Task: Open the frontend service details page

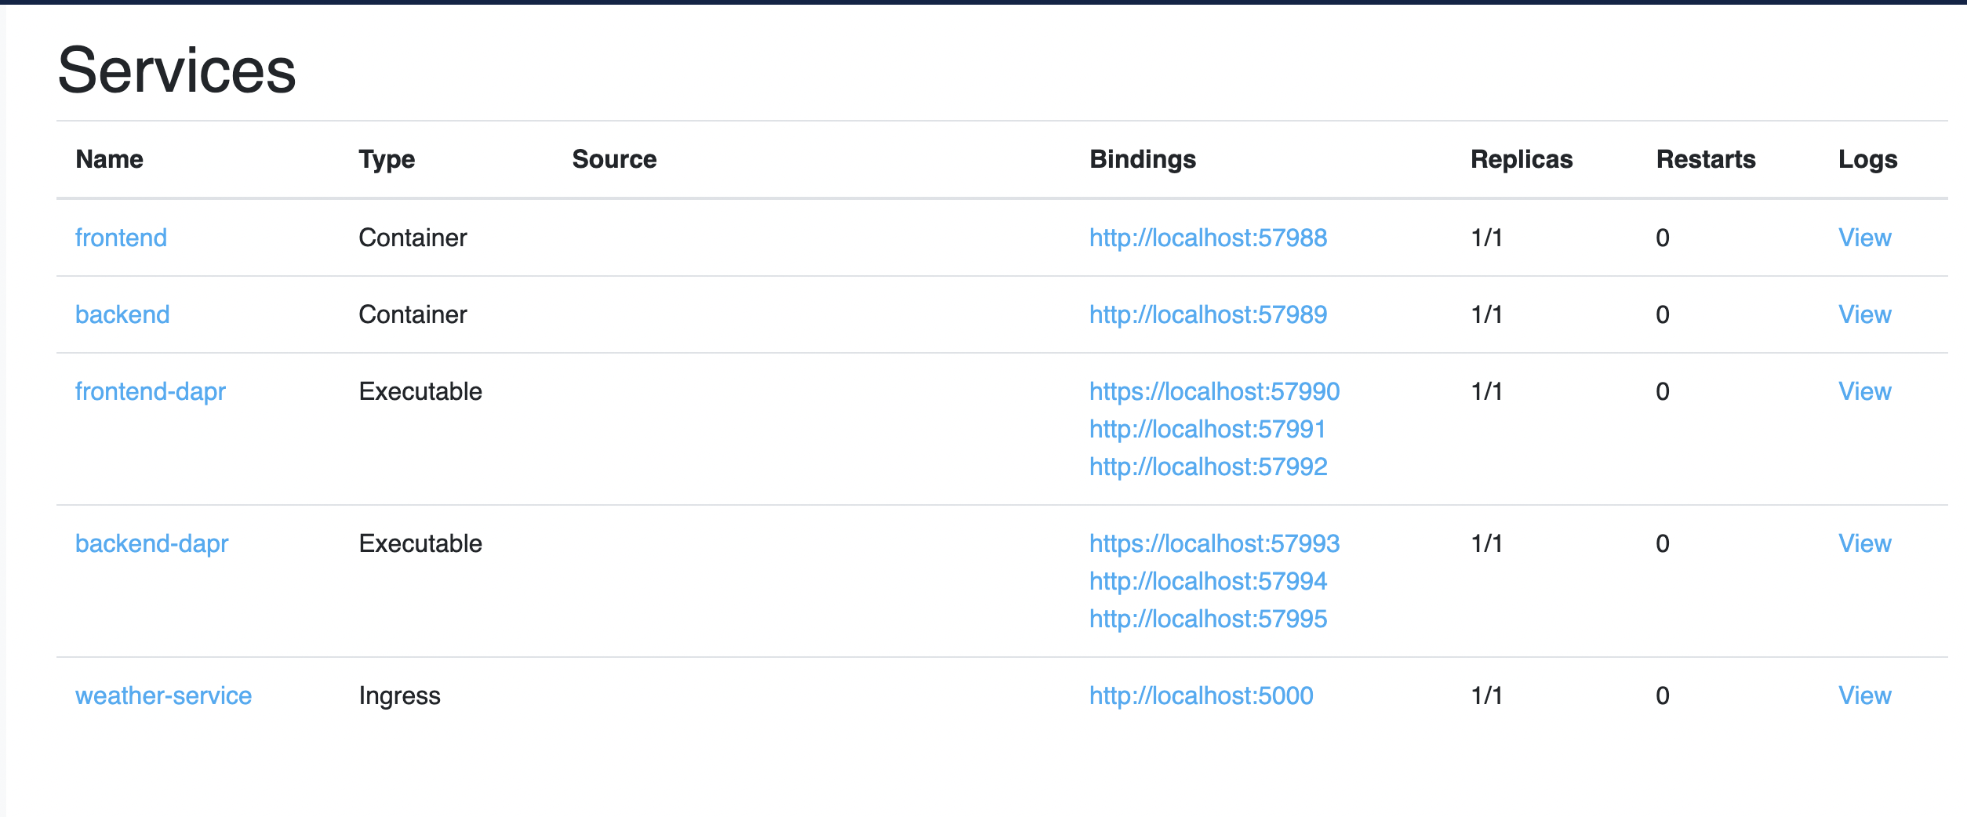Action: click(x=122, y=238)
